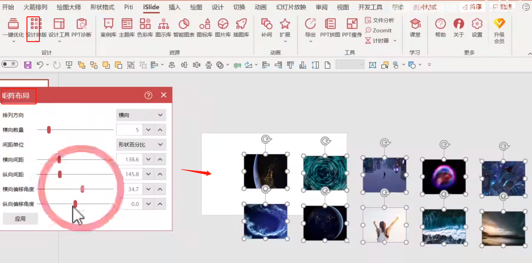Image resolution: width=532 pixels, height=263 pixels.
Task: Run PPT诊断 check
Action: tap(81, 28)
